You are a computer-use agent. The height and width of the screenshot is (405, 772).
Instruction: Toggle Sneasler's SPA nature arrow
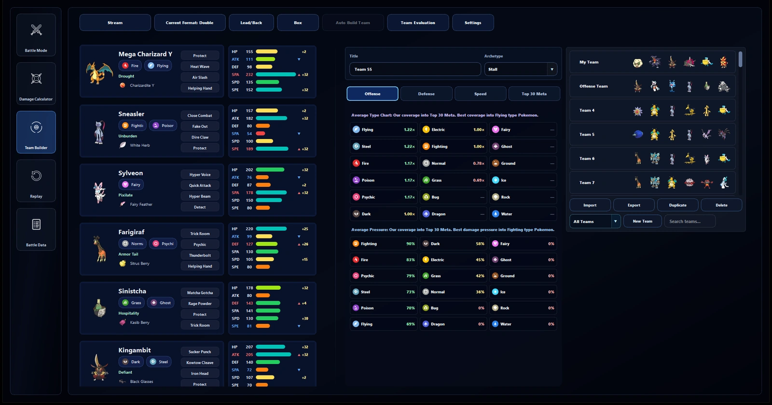[x=299, y=134]
